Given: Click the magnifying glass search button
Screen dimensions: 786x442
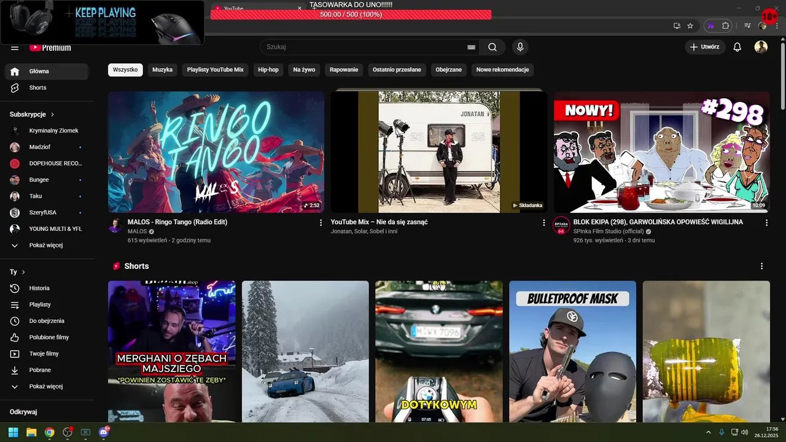Looking at the screenshot, I should point(492,47).
